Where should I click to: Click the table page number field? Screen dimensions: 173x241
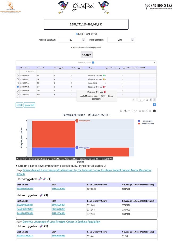tap(141, 100)
